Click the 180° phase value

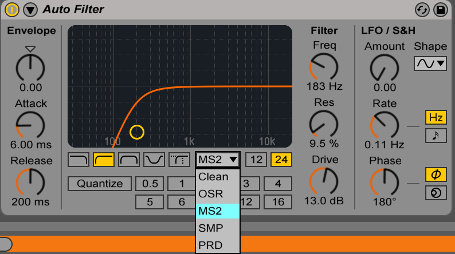tap(385, 201)
